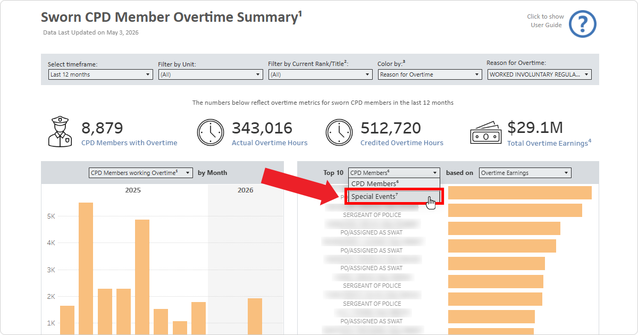The width and height of the screenshot is (638, 335).
Task: Click Credited Overtime Hours label
Action: tap(402, 143)
